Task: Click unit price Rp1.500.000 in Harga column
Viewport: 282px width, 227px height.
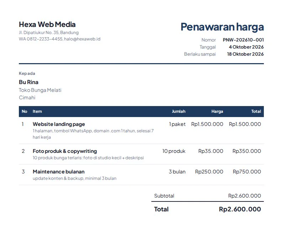Action: point(207,124)
